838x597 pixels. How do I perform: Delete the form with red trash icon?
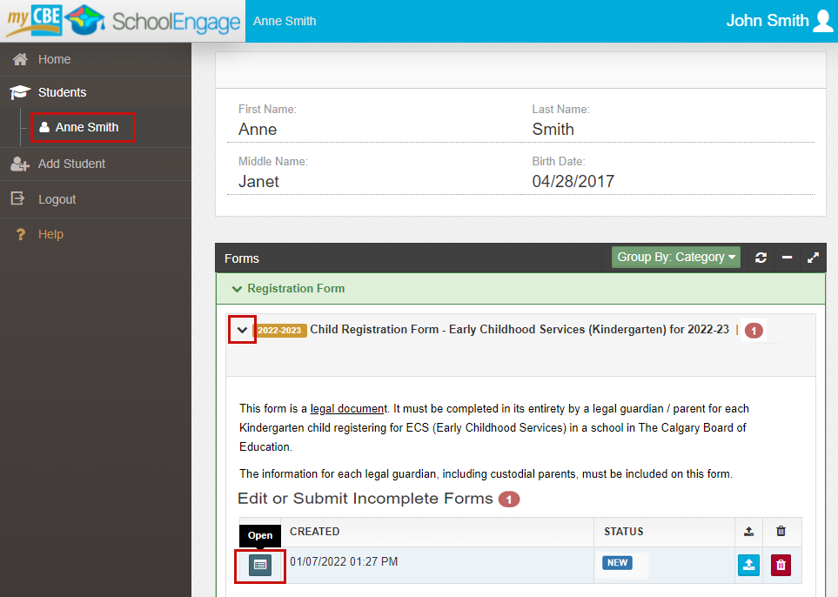click(x=781, y=565)
